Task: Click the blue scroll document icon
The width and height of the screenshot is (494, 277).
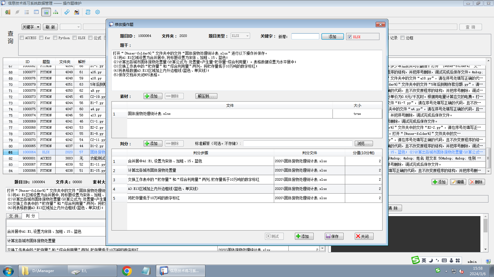Action: click(x=88, y=12)
